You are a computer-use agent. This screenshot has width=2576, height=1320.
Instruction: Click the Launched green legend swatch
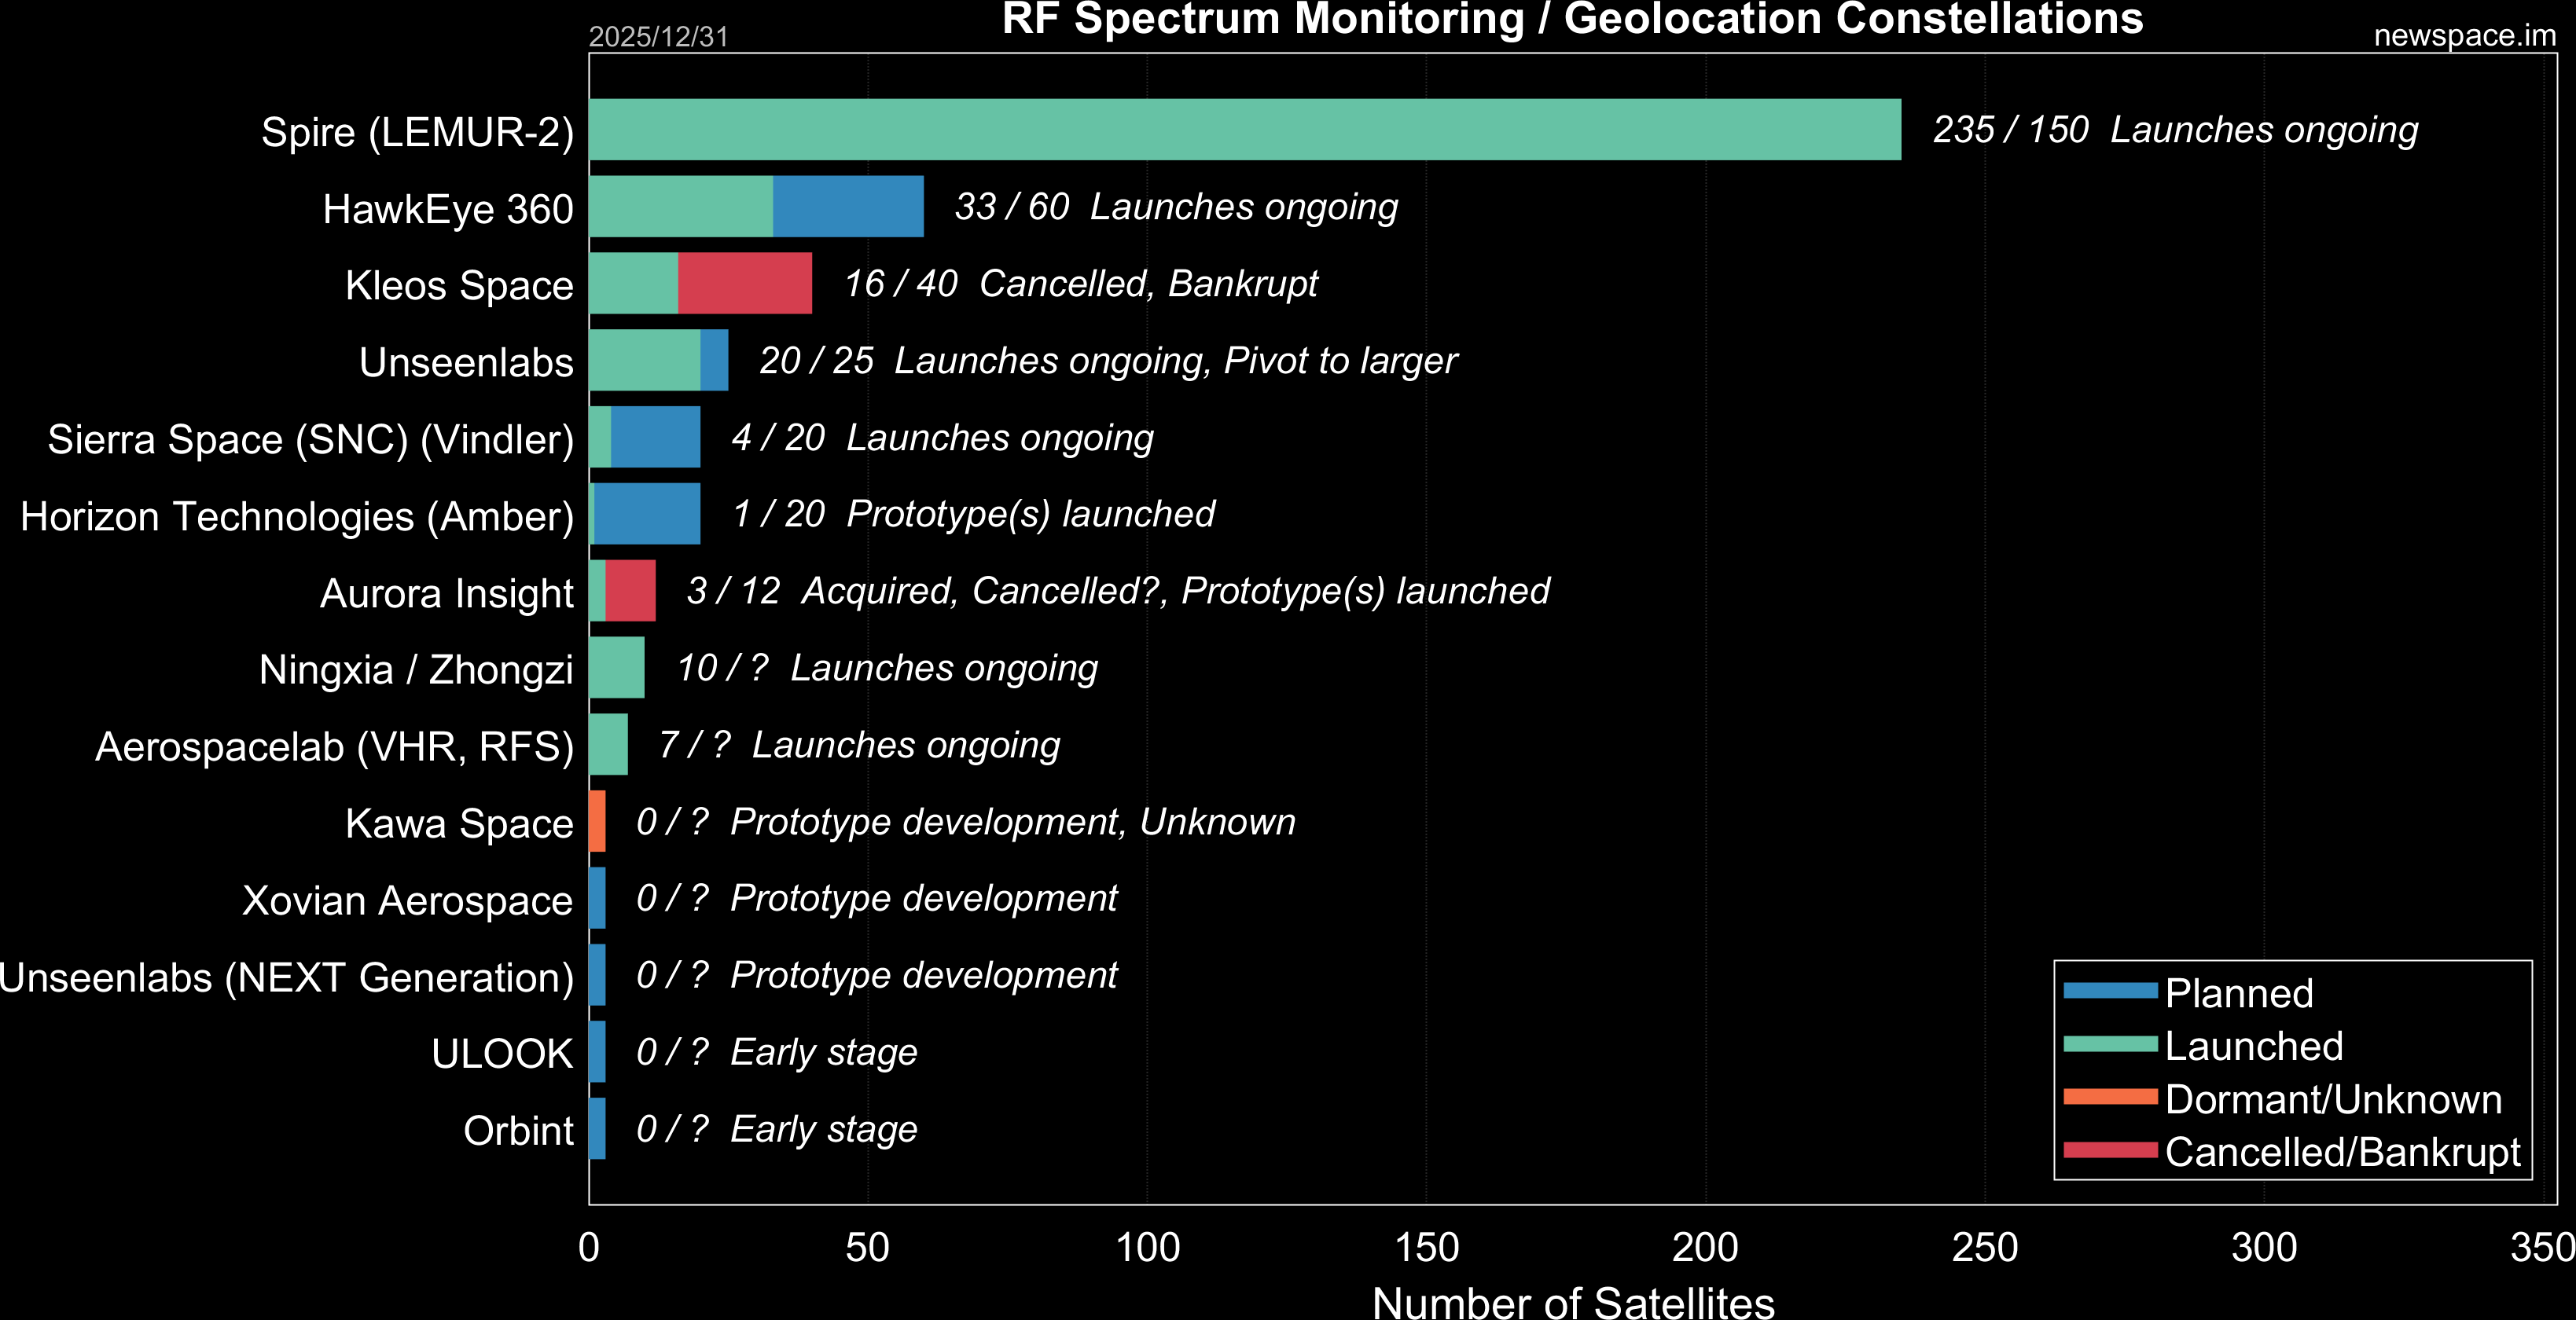[x=2110, y=1043]
